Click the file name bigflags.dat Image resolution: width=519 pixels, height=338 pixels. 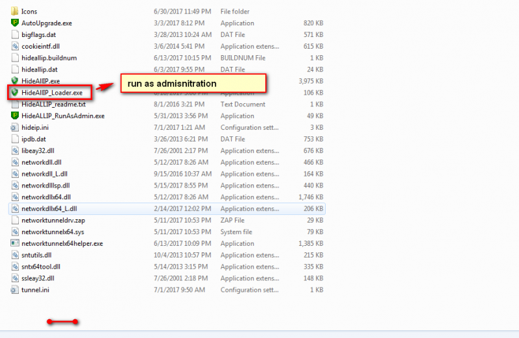(39, 34)
